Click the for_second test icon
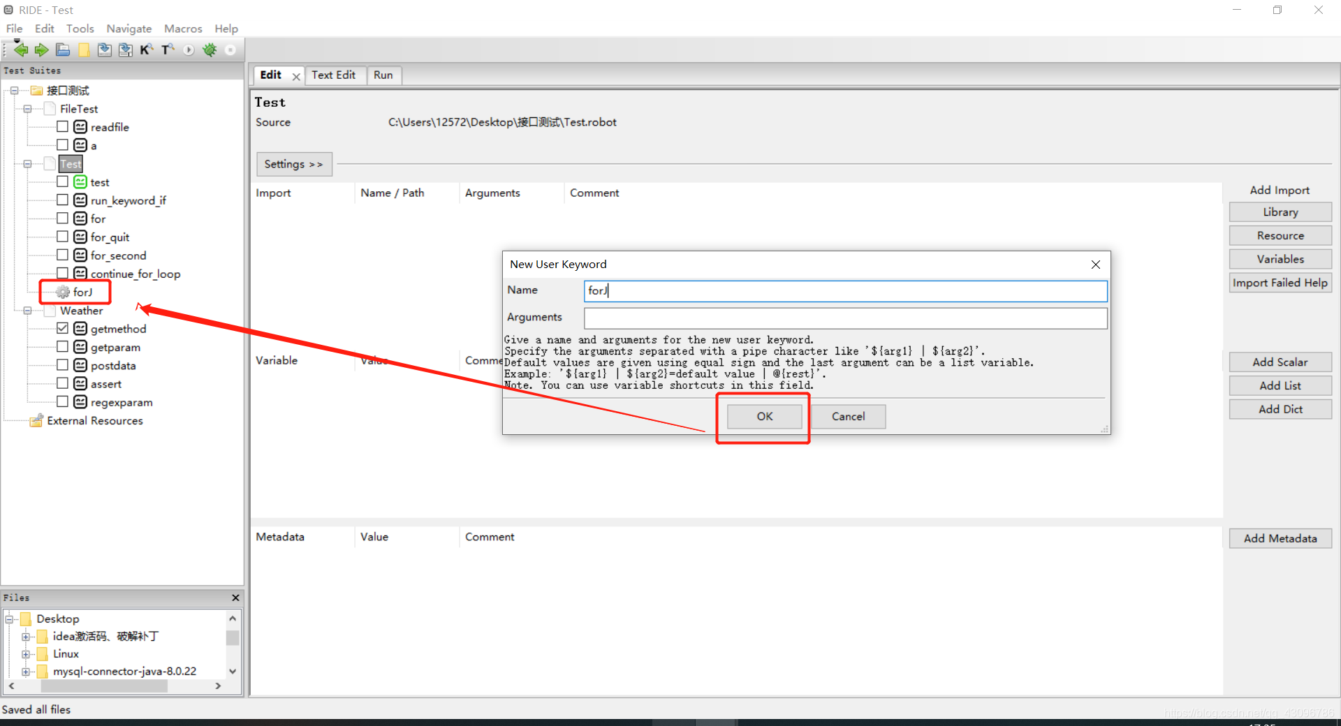This screenshot has height=726, width=1341. point(80,255)
